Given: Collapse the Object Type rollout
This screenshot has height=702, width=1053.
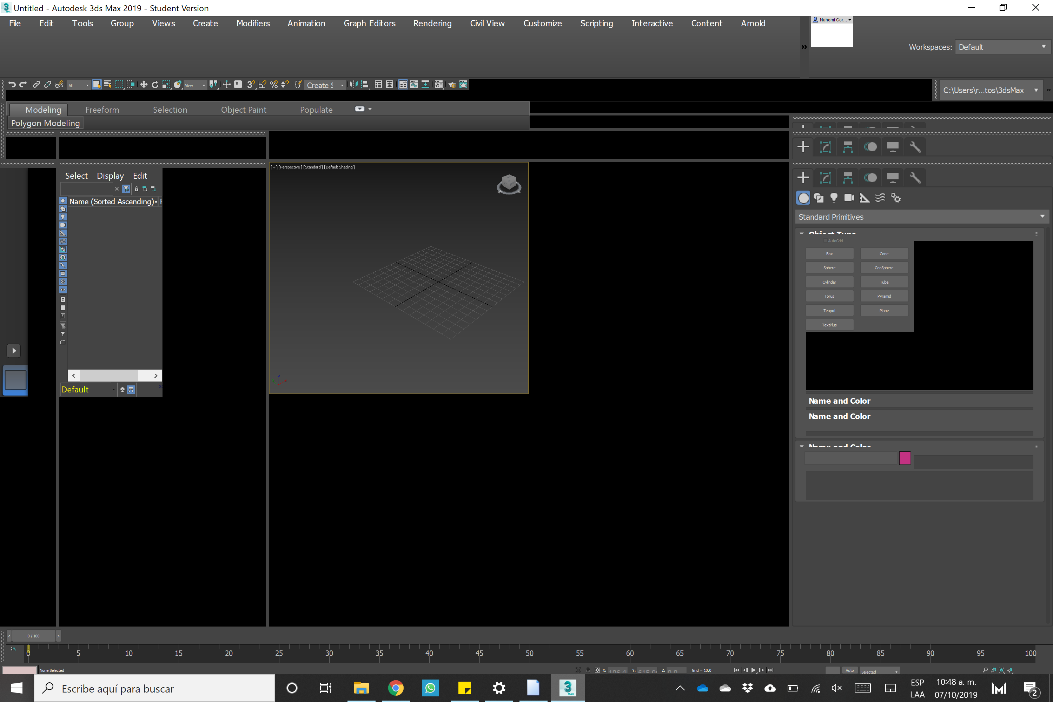Looking at the screenshot, I should coord(802,234).
